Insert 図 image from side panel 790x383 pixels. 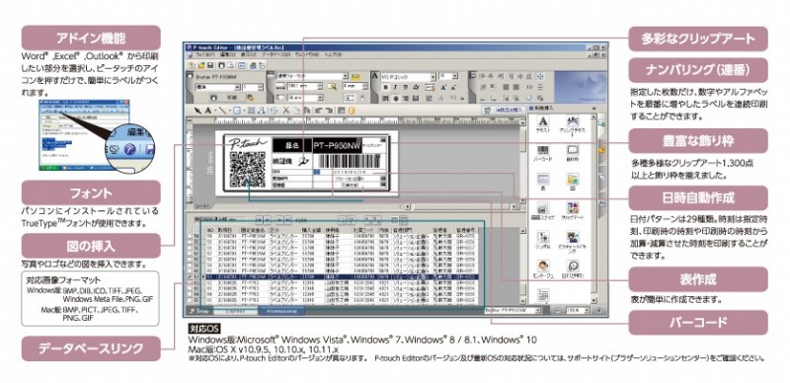[x=573, y=182]
